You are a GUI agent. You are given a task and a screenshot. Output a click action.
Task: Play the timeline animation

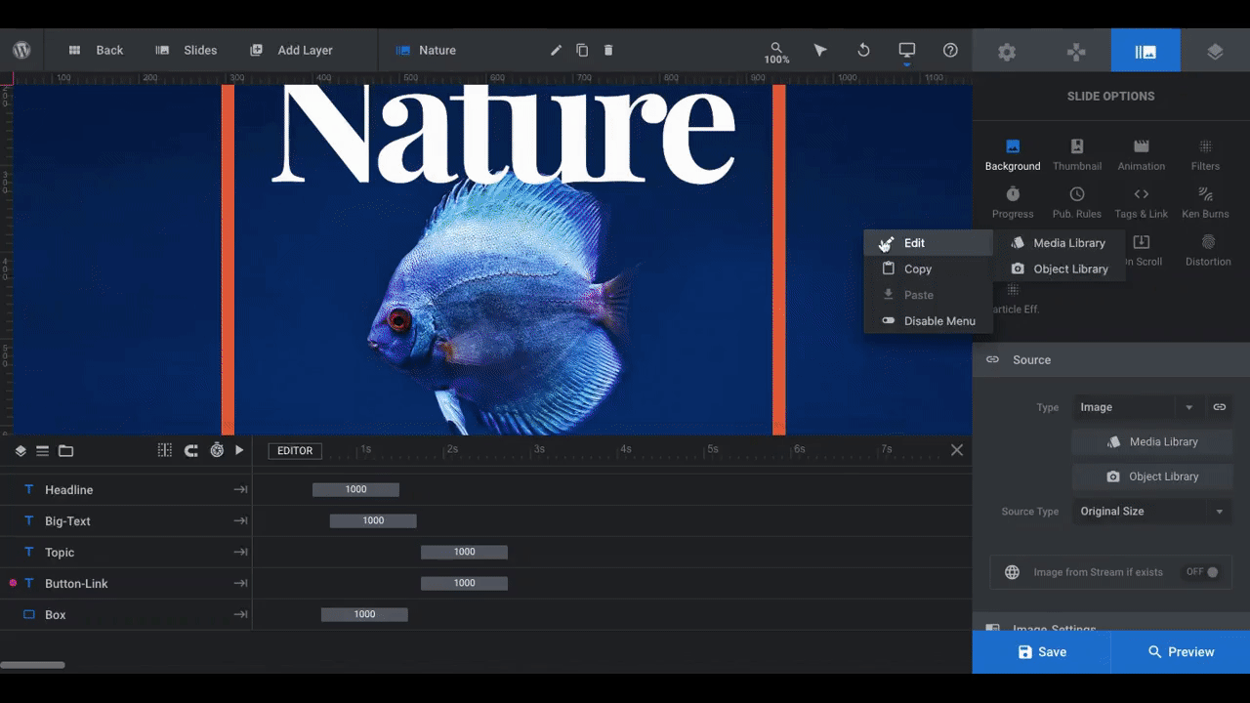click(239, 450)
